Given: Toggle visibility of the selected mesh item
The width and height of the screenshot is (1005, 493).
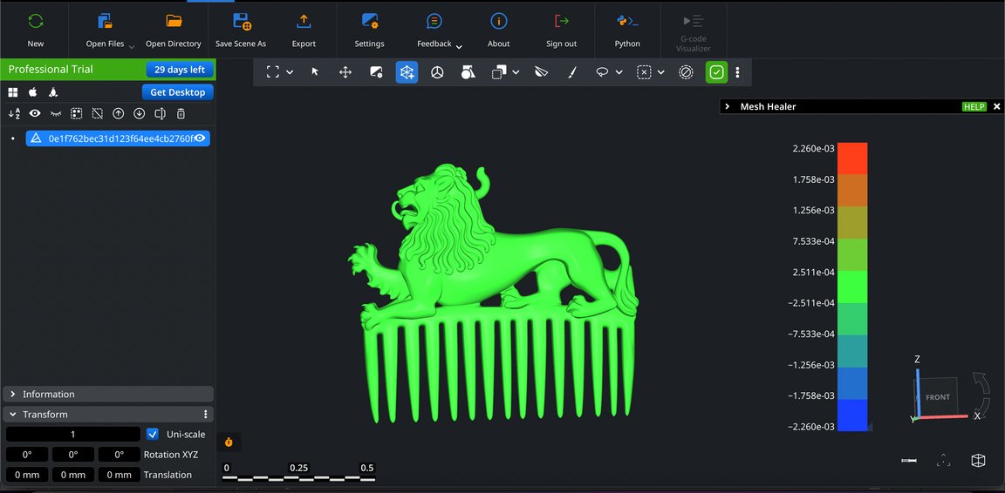Looking at the screenshot, I should [x=200, y=138].
